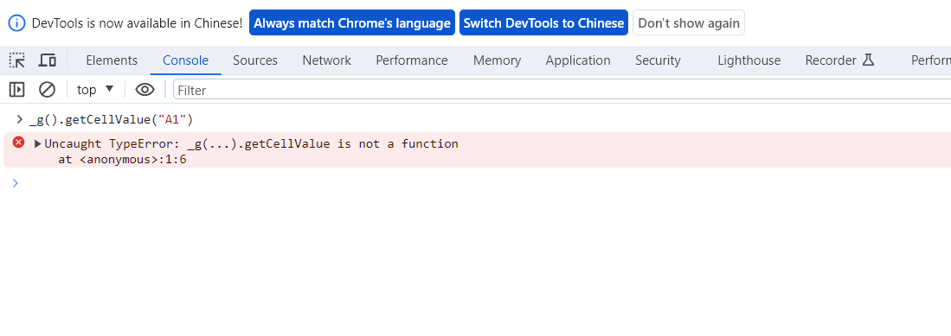951x336 pixels.
Task: Clear the console with the ban icon
Action: [47, 90]
